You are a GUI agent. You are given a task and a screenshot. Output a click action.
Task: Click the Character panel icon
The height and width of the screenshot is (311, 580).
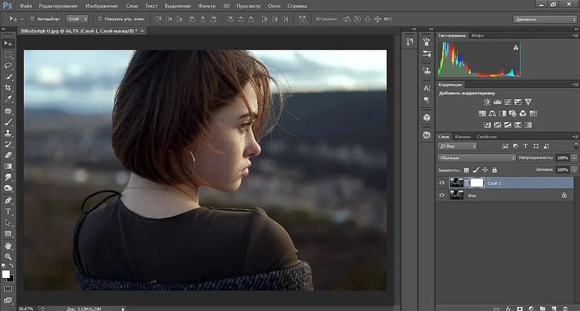pos(427,88)
